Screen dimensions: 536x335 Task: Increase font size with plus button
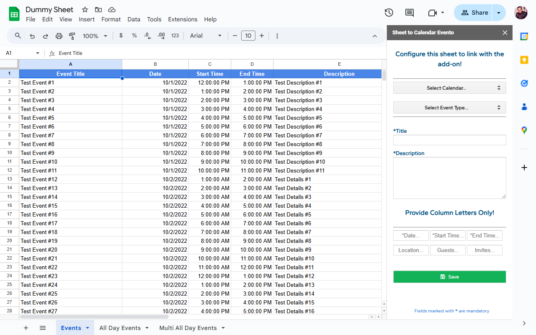262,36
